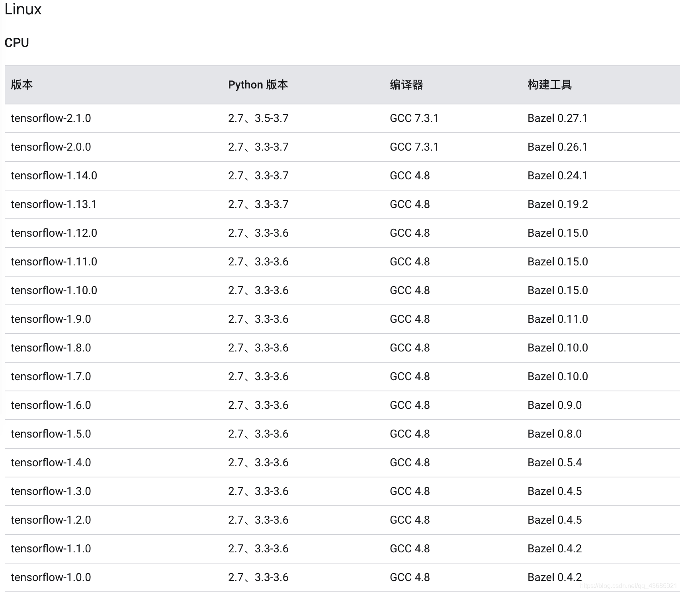Click Python 2.7、3.3-3.6 in tensorflow-1.12.0 row
The width and height of the screenshot is (680, 593).
pos(258,233)
